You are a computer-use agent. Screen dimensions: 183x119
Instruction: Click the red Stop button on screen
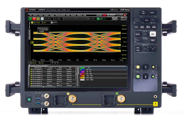[x=34, y=19]
